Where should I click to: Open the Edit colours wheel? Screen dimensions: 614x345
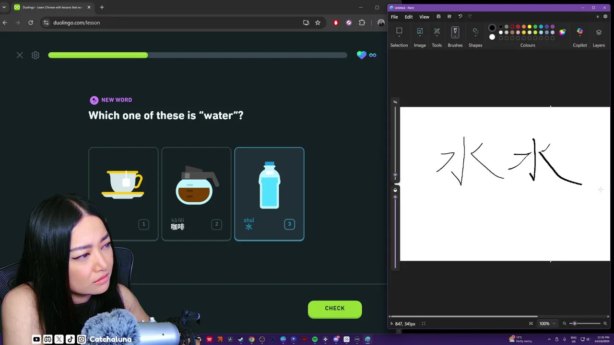coord(562,32)
